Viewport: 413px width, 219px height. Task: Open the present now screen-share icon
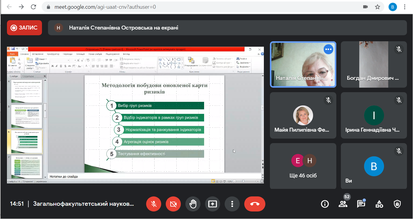(x=213, y=204)
